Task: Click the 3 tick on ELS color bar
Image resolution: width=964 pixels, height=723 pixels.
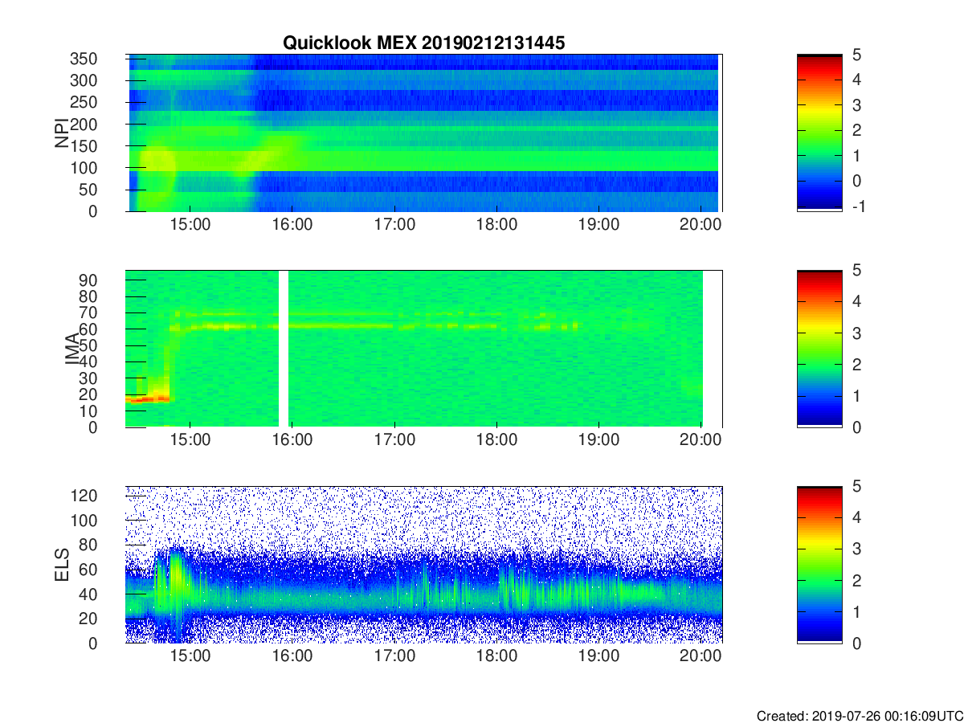Action: [856, 549]
